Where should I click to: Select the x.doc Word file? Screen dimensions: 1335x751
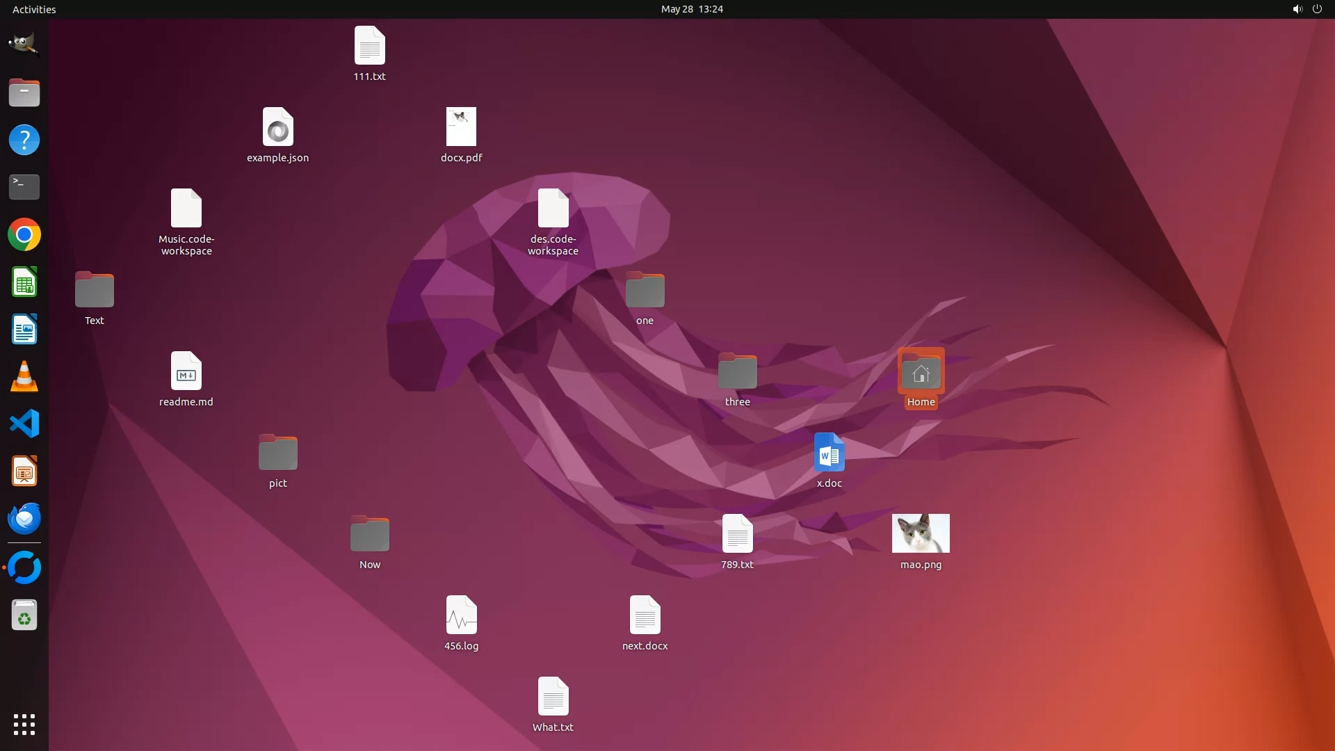tap(828, 453)
